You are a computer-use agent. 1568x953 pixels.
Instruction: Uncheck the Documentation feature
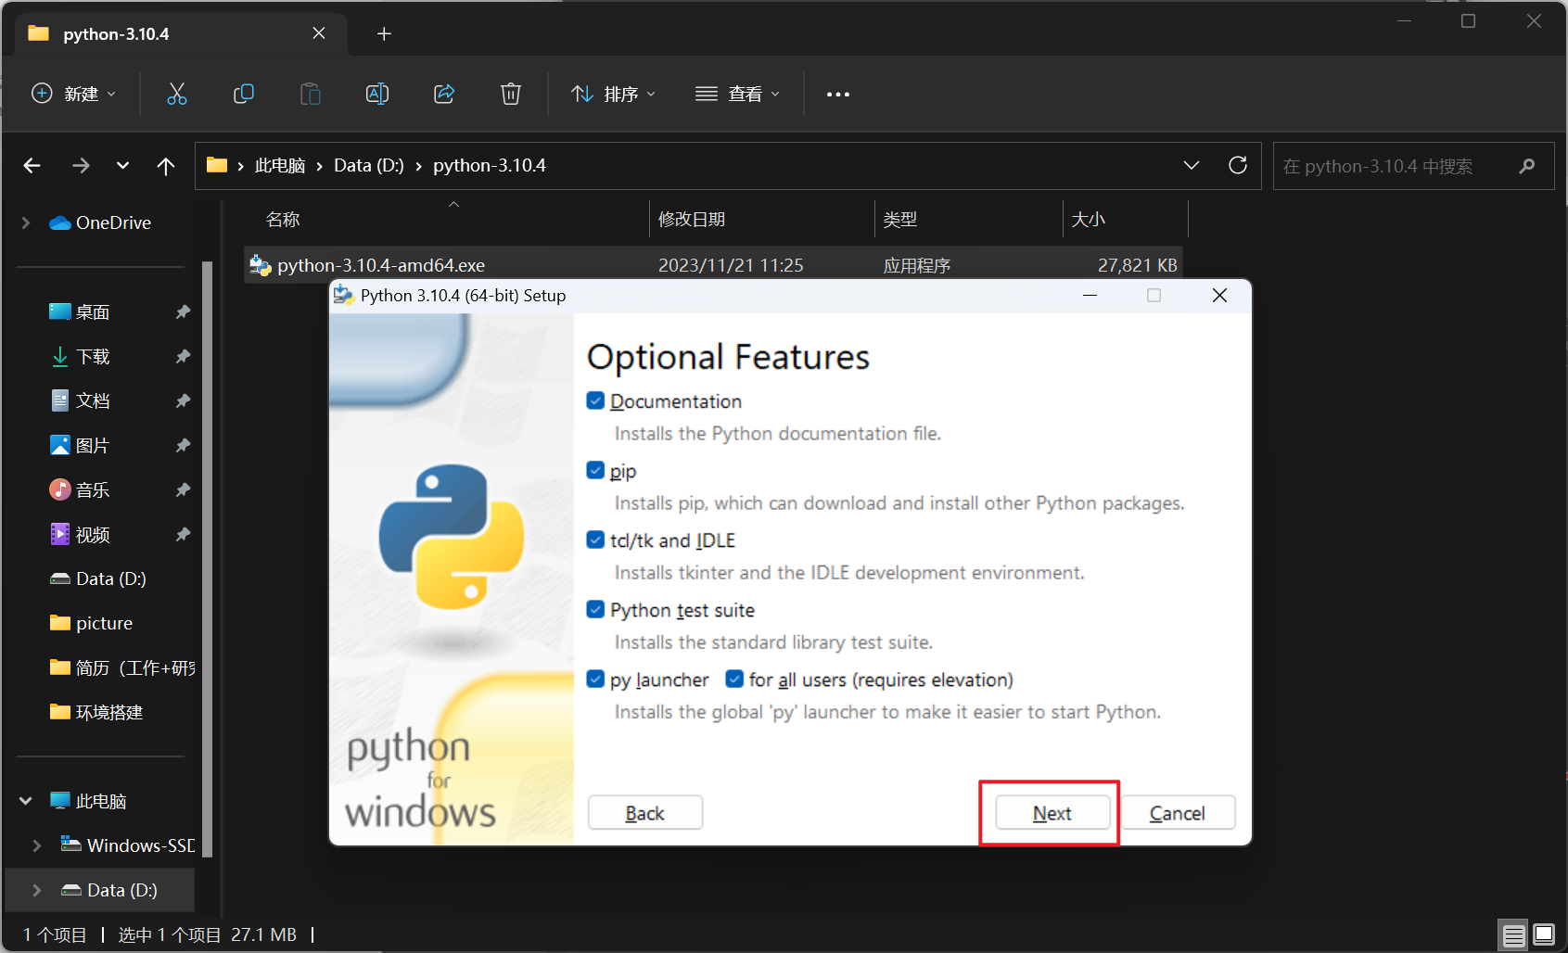tap(594, 400)
